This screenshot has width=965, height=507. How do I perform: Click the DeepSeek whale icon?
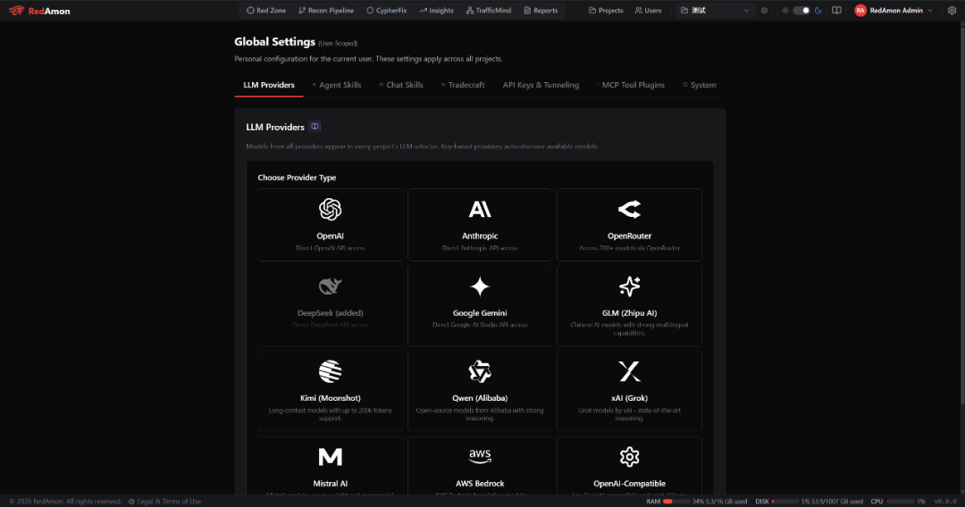tap(331, 287)
